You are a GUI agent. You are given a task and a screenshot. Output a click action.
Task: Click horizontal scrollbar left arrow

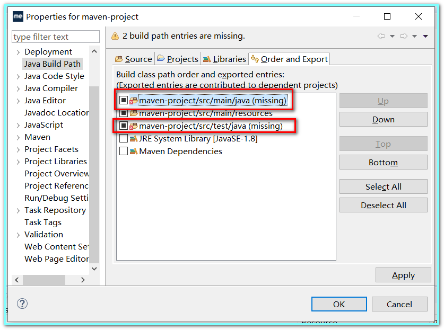point(17,280)
